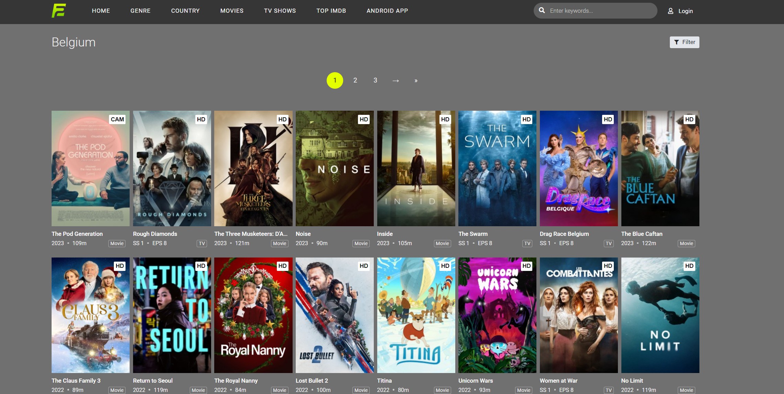Click the funnel icon on Filter button
The height and width of the screenshot is (394, 784).
click(x=676, y=42)
